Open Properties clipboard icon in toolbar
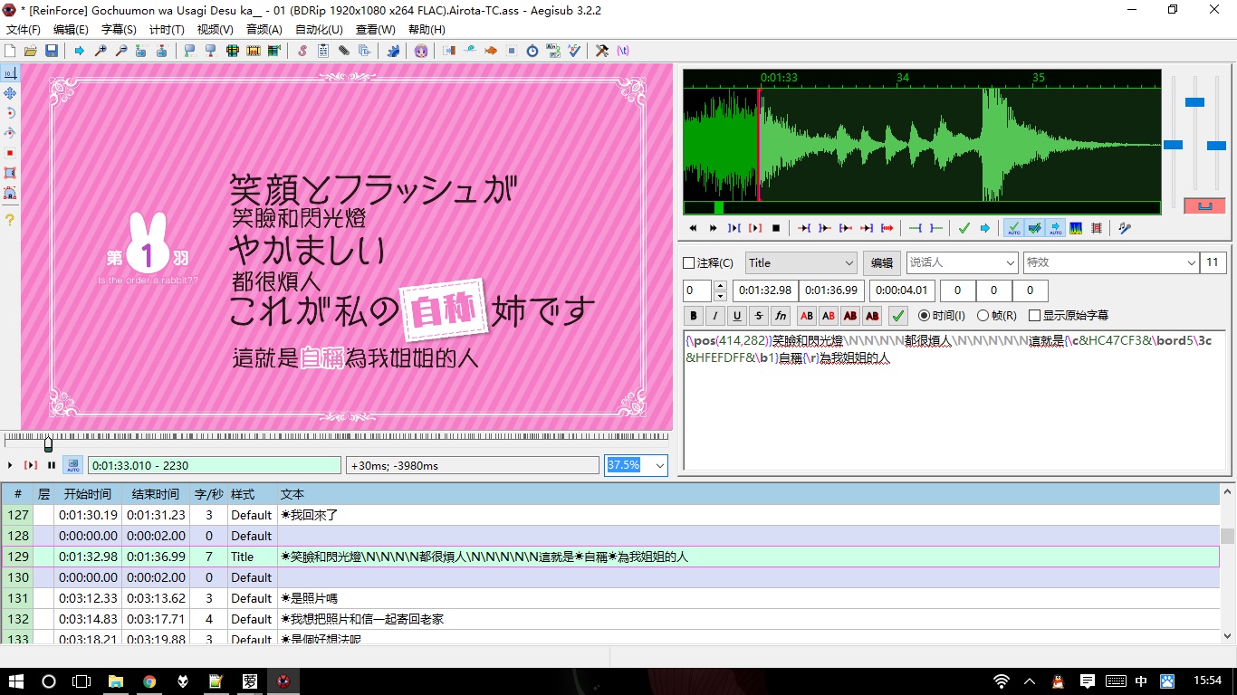This screenshot has width=1237, height=695. point(323,51)
